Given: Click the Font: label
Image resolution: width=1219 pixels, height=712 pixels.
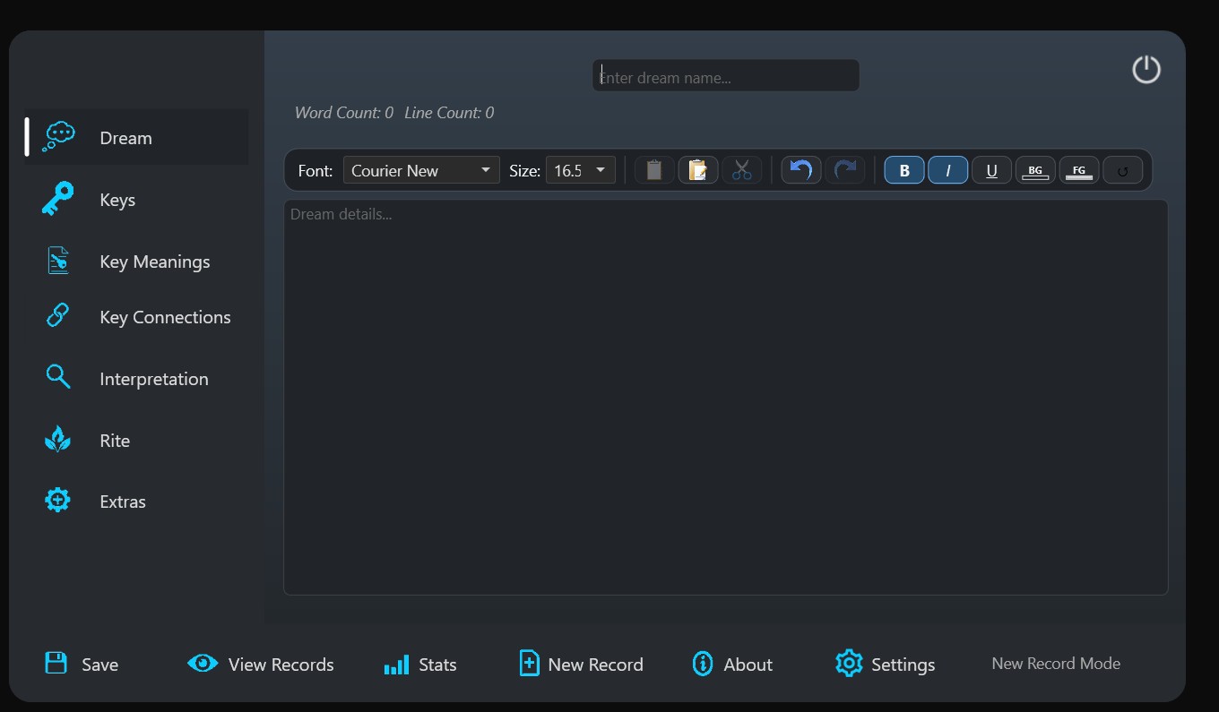Looking at the screenshot, I should [x=316, y=170].
